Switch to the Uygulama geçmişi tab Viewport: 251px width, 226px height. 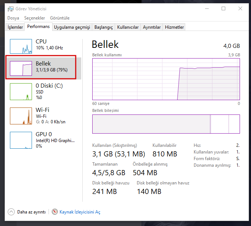(72, 27)
